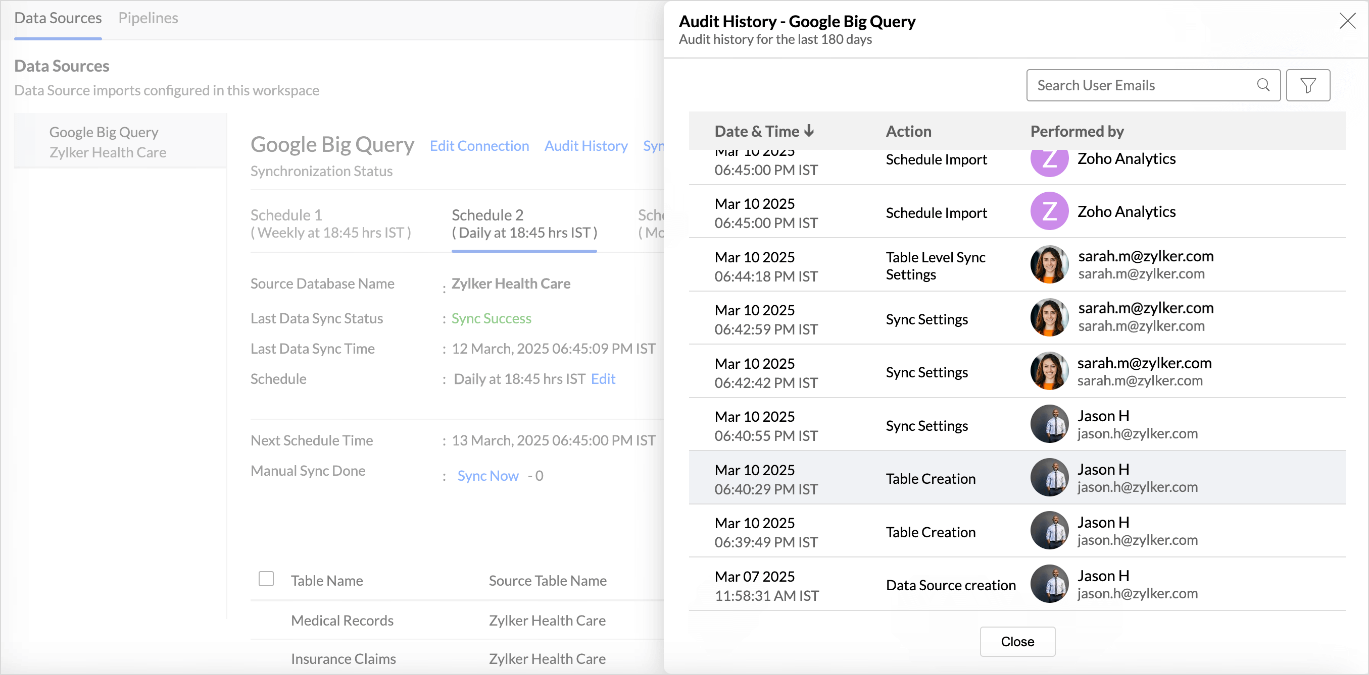Image resolution: width=1369 pixels, height=675 pixels.
Task: Click the Medical Records table row
Action: (x=457, y=620)
